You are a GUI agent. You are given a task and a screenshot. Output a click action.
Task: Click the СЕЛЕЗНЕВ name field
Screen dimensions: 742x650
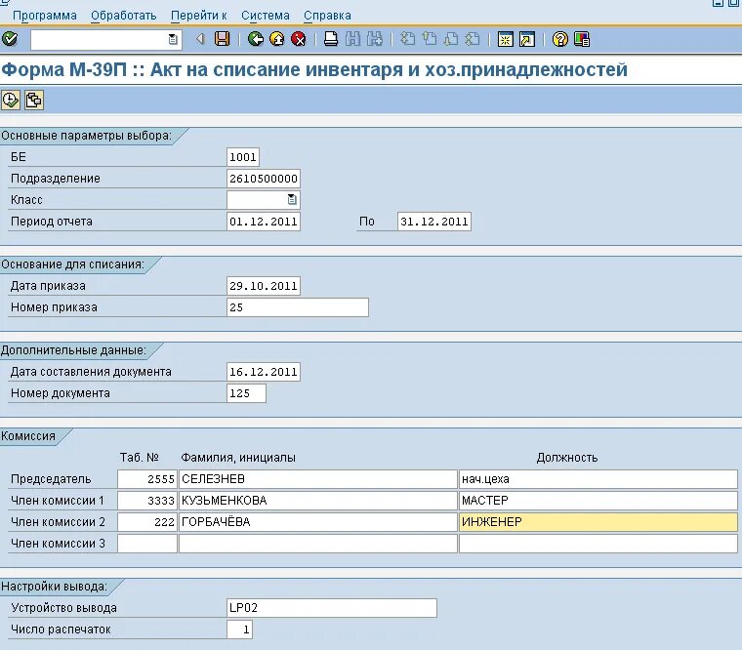(318, 479)
